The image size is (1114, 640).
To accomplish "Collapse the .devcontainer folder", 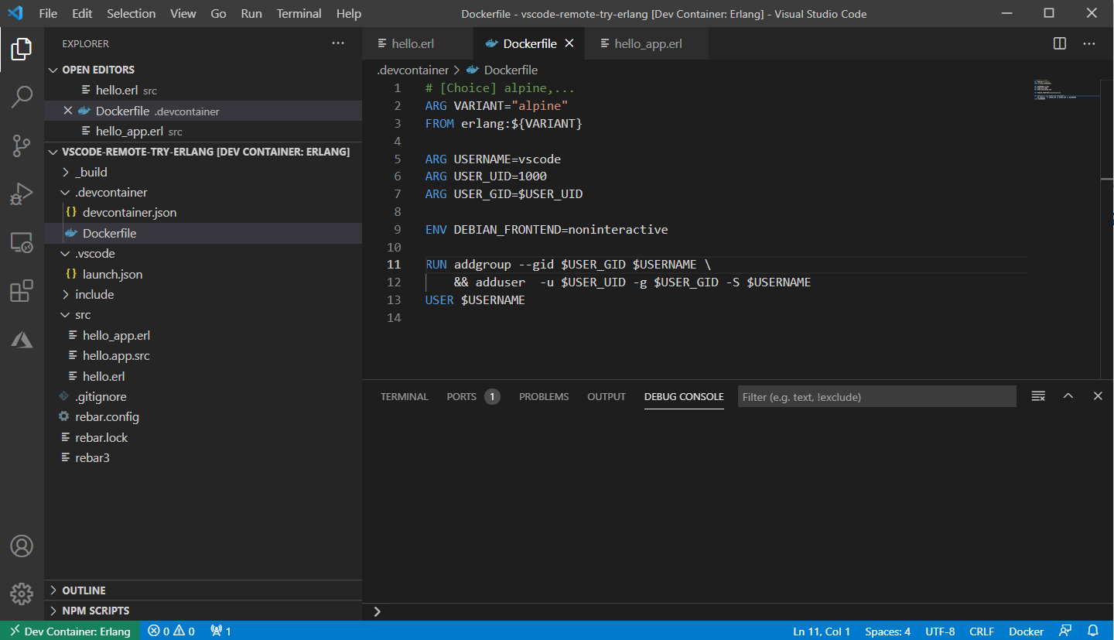I will point(203,192).
